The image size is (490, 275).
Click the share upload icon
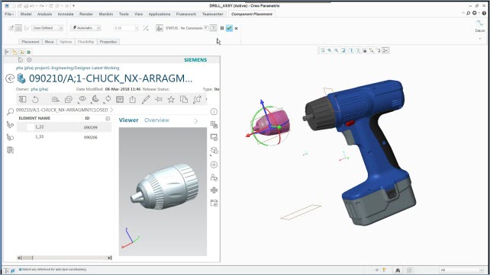pos(133,100)
